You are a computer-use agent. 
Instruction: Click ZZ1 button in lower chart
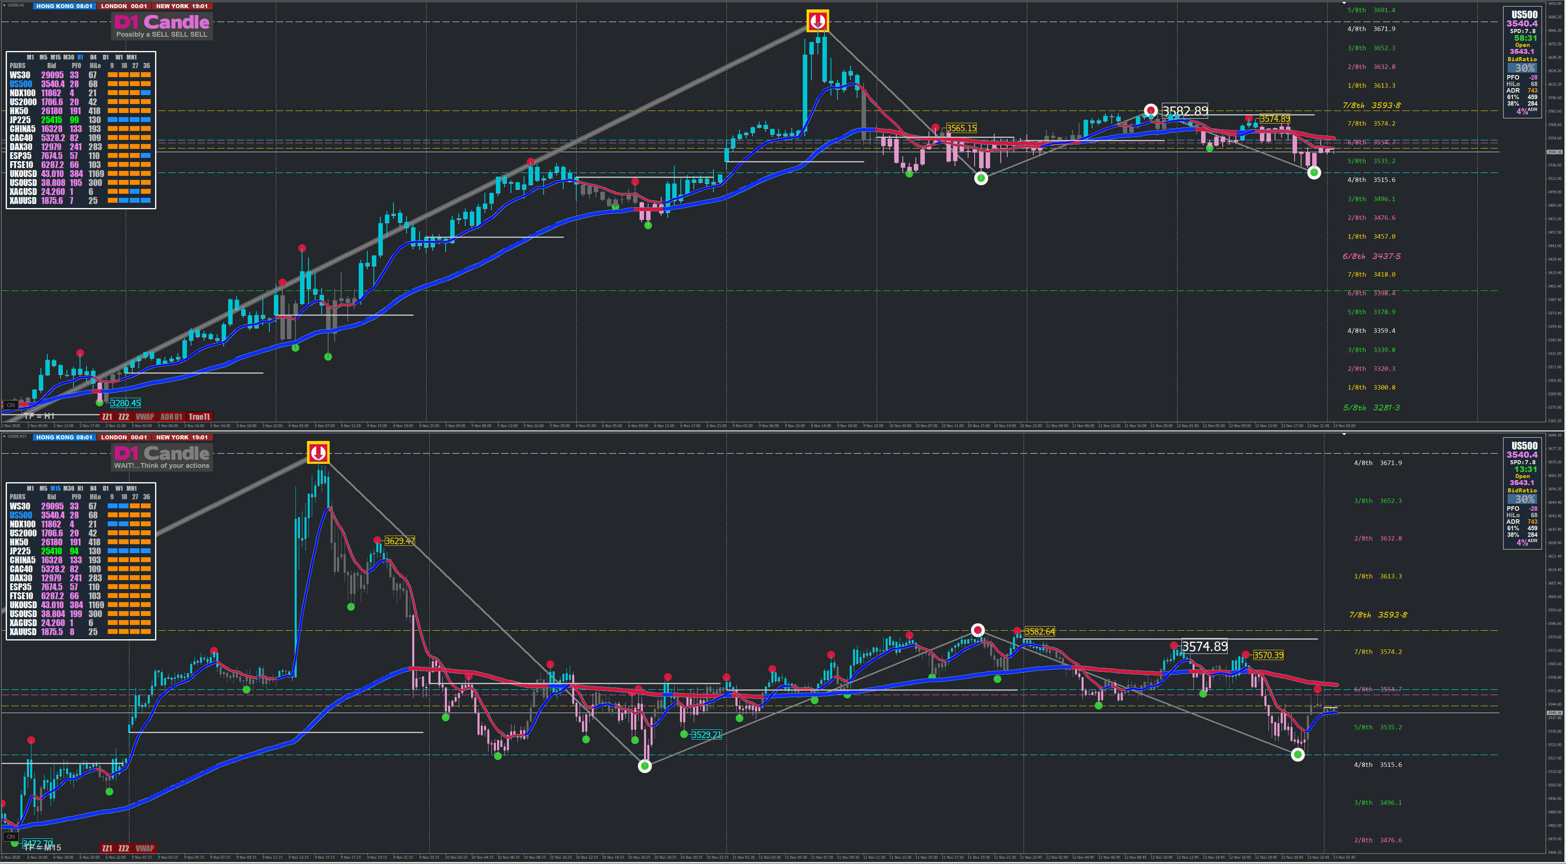107,848
